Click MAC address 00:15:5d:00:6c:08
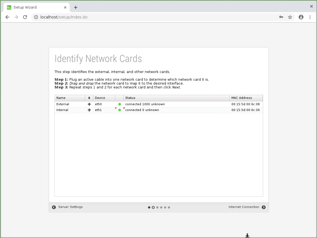This screenshot has width=317, height=238. tap(245, 104)
